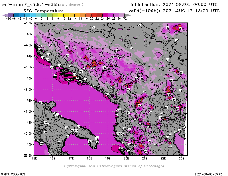Click the colorbar value label 32
The image size is (228, 176).
point(125,19)
